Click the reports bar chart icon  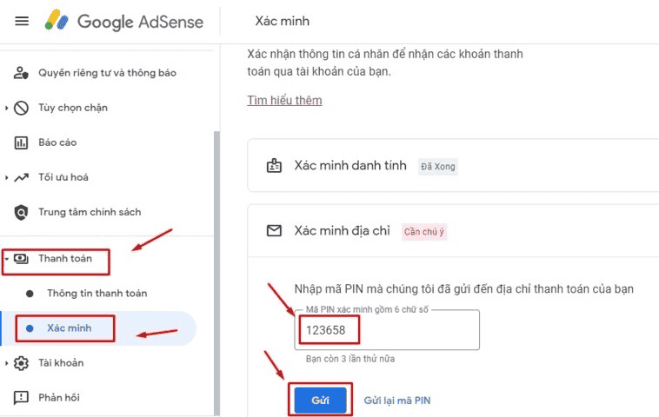(21, 142)
